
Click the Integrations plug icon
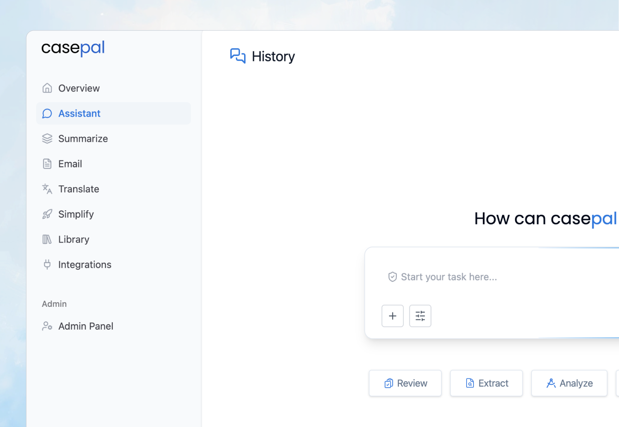click(x=47, y=264)
